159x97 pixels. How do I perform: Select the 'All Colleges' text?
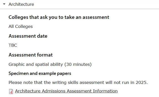tap(21, 26)
